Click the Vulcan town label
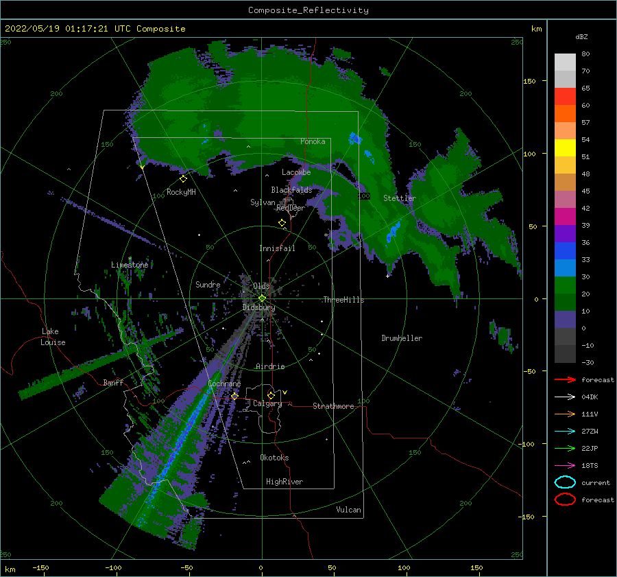This screenshot has width=617, height=577. click(x=349, y=510)
